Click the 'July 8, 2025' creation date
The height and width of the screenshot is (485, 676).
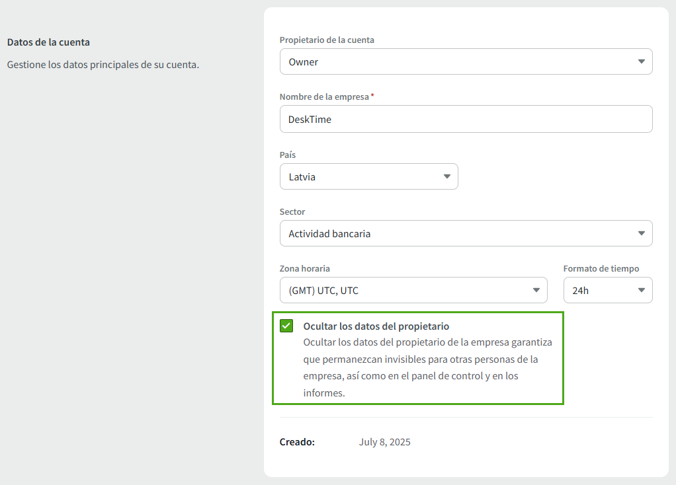384,442
